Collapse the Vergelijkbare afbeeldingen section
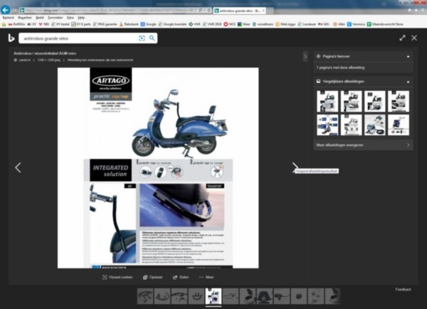Viewport: 427px width, 309px height. pos(408,82)
